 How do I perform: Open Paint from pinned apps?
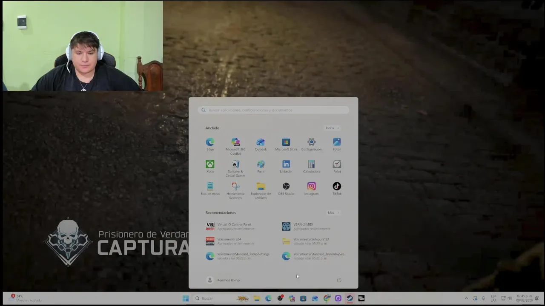click(x=261, y=167)
